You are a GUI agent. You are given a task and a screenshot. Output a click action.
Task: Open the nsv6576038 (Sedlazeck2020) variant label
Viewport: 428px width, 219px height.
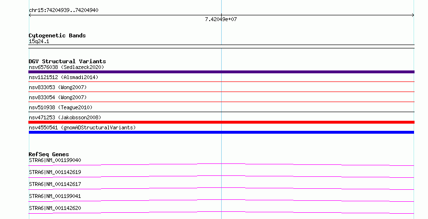tap(66, 67)
